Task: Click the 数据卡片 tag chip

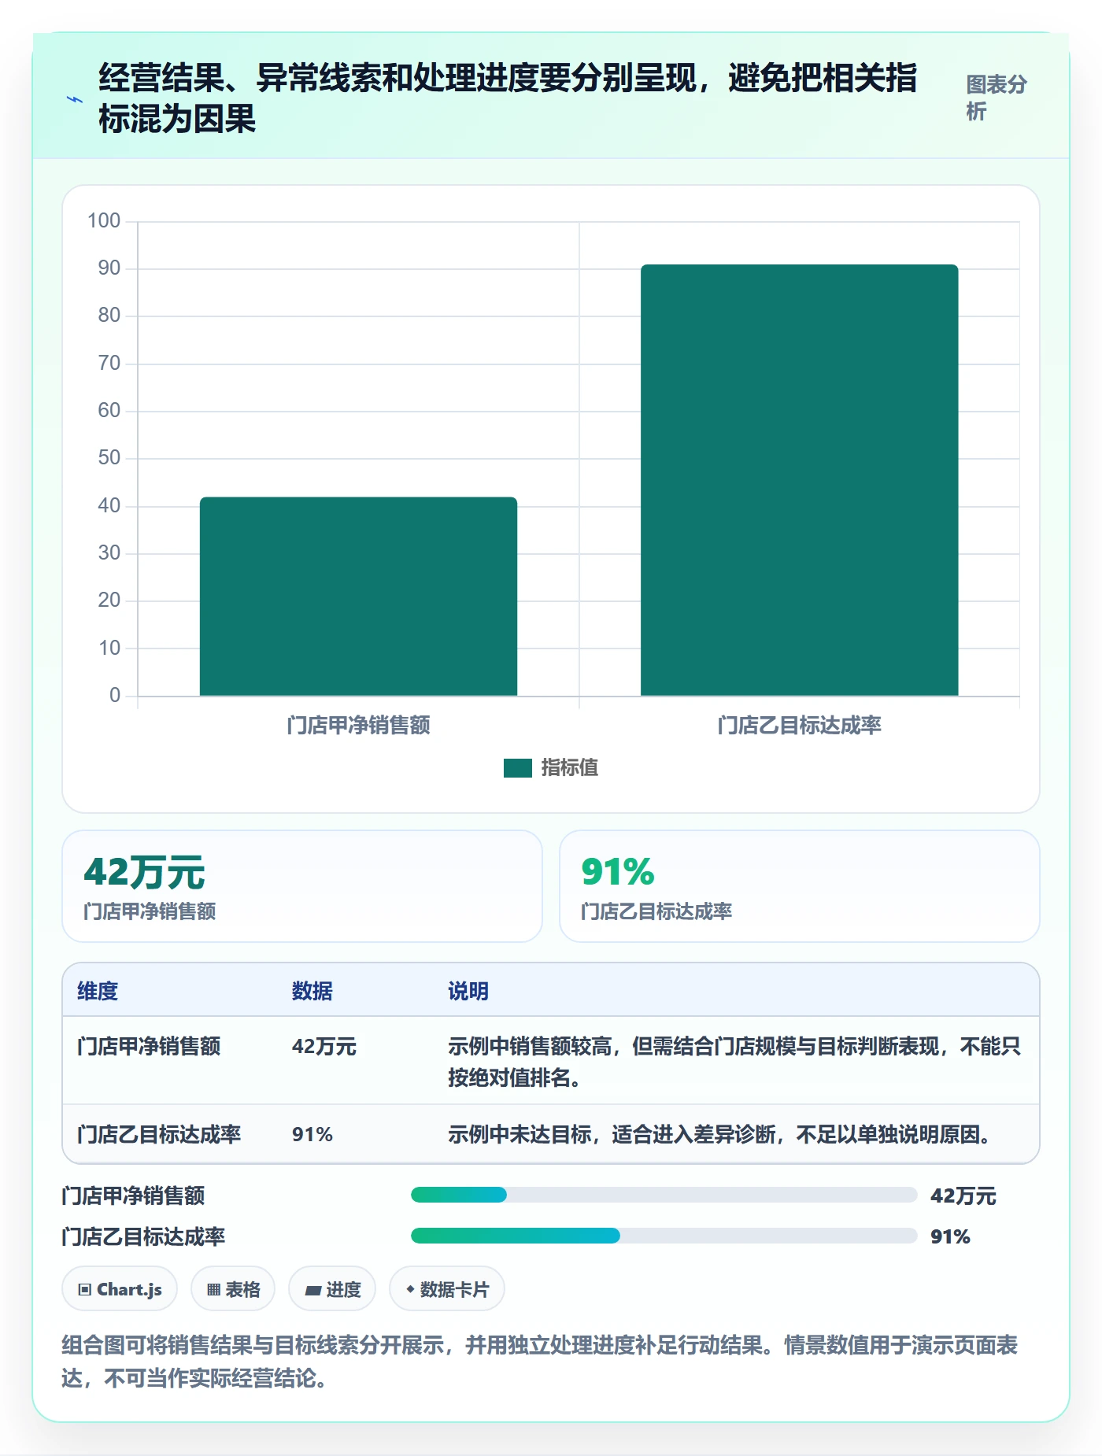Action: point(447,1289)
